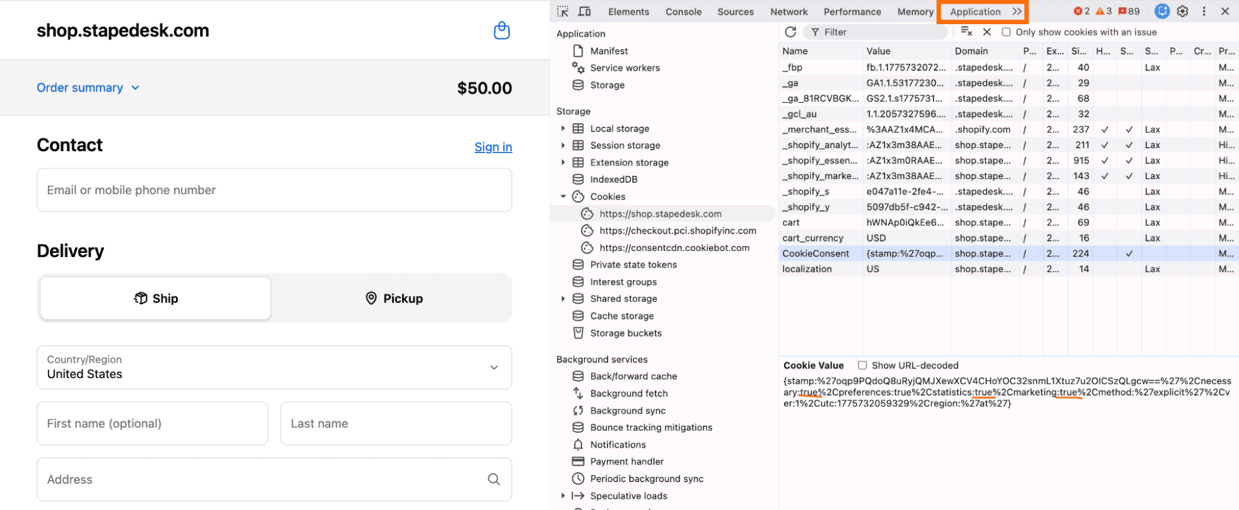This screenshot has width=1239, height=510.
Task: Open Periodic background sync
Action: (x=646, y=479)
